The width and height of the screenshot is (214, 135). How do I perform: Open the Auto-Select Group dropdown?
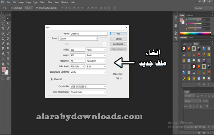[29, 8]
